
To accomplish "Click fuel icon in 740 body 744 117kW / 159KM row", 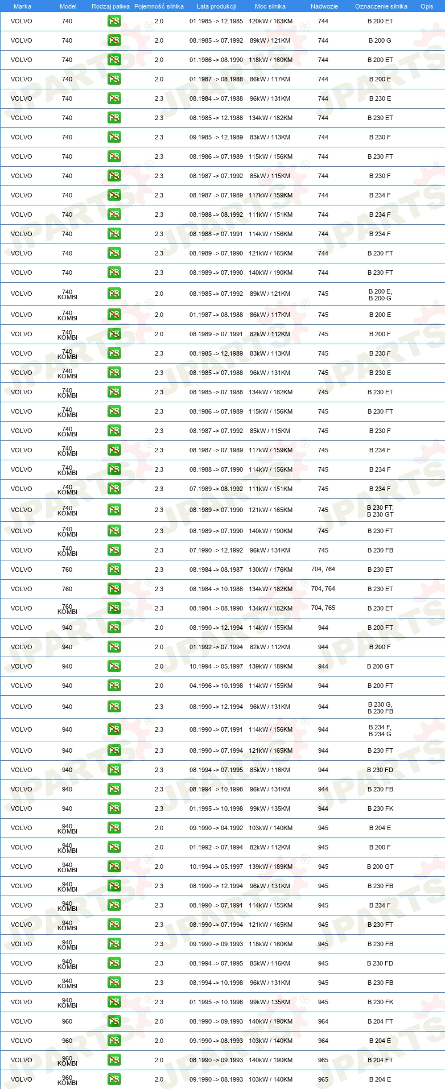I will pos(114,195).
